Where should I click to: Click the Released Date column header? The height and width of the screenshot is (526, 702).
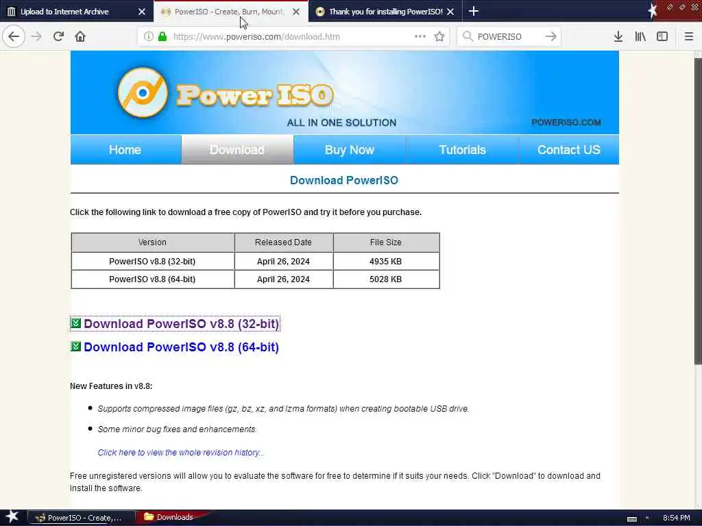click(x=283, y=242)
